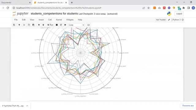Image resolution: width=196 pixels, height=110 pixels.
Task: Cut selected cells with the scissors icon
Action: (x=24, y=25)
